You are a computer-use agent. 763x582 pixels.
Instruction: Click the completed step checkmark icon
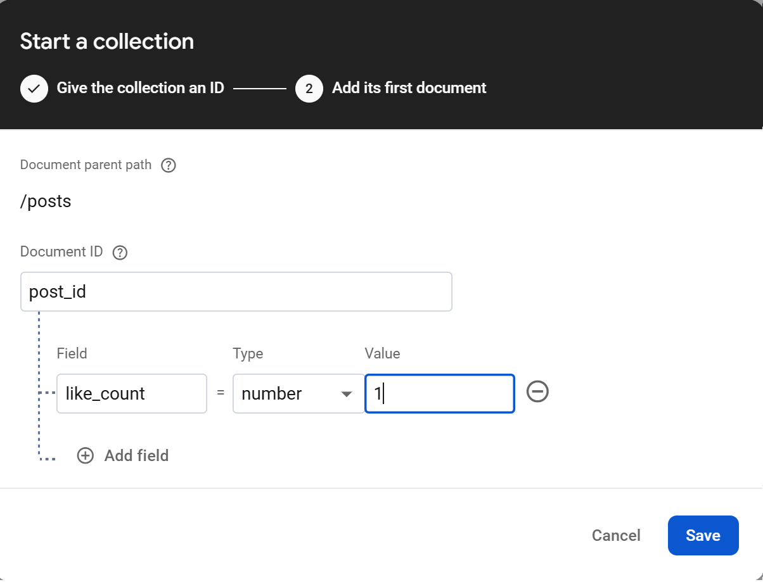tap(34, 88)
